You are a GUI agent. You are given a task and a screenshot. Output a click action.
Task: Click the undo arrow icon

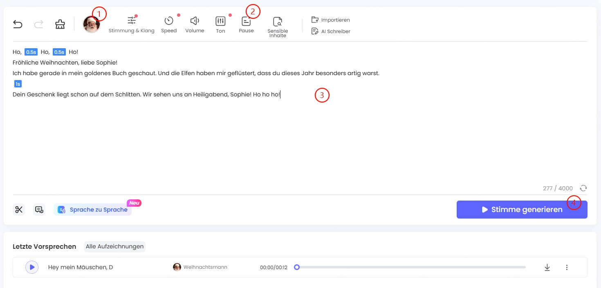pos(18,25)
